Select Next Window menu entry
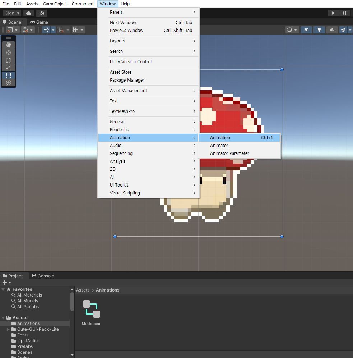The image size is (353, 358). click(x=149, y=23)
